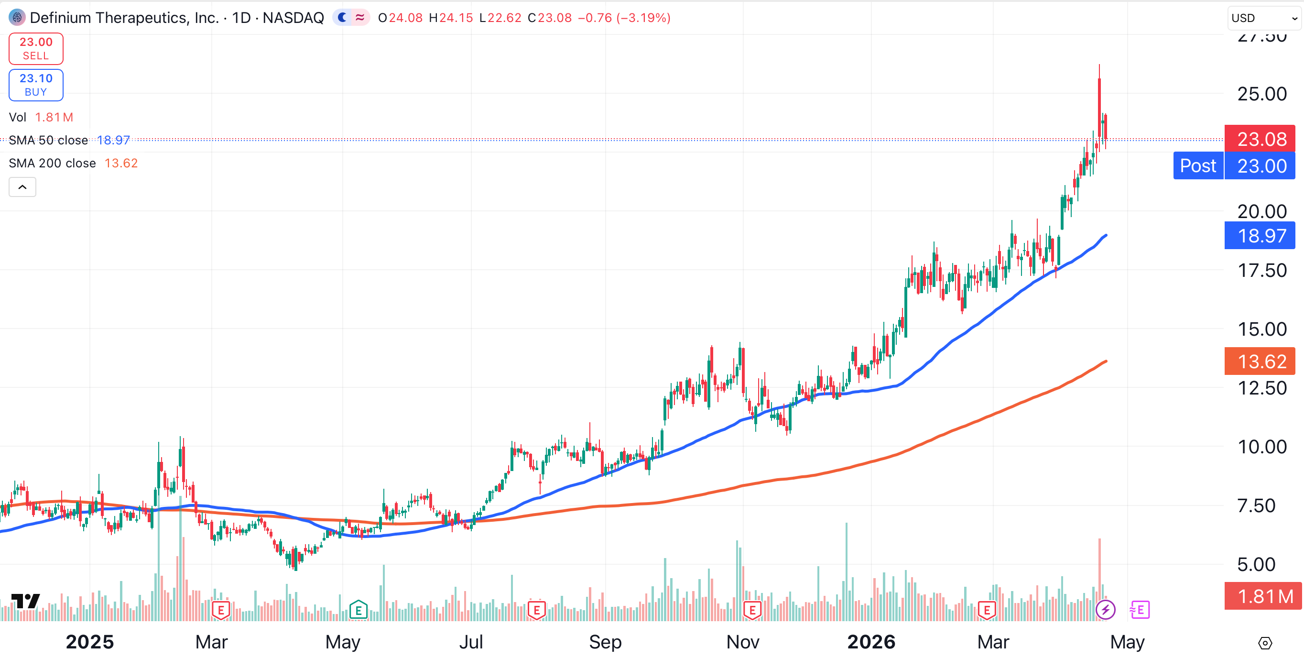Toggle the extended-hours moon indicator

click(x=343, y=18)
